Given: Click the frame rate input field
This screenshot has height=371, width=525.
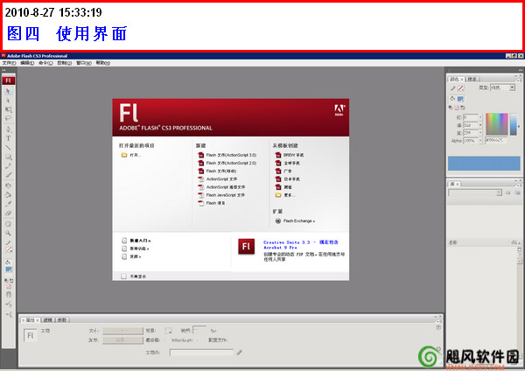Looking at the screenshot, I should [199, 330].
